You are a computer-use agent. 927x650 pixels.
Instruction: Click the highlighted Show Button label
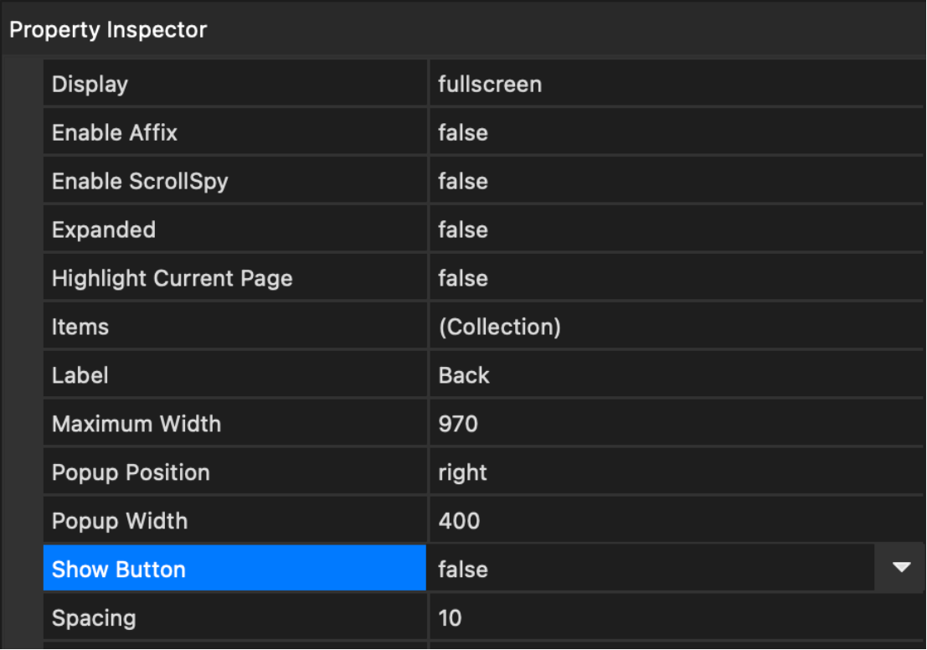(119, 570)
